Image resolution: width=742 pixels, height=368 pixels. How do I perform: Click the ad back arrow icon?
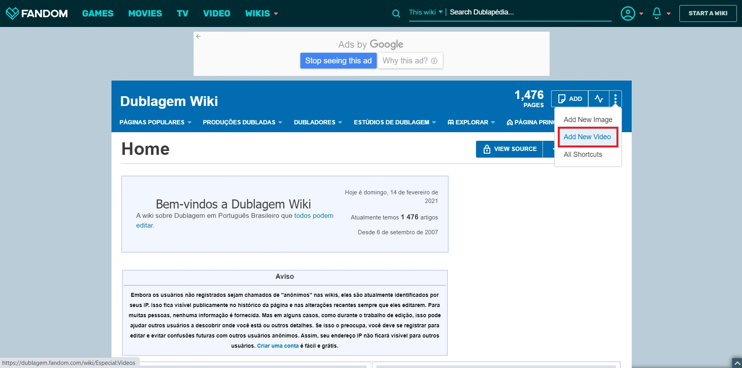point(198,36)
